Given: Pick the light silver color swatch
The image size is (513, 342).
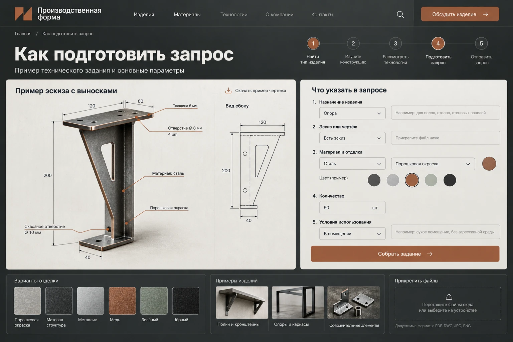Looking at the screenshot, I should 393,180.
